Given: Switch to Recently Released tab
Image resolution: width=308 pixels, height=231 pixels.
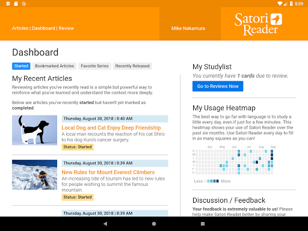Looking at the screenshot, I should click(x=132, y=66).
